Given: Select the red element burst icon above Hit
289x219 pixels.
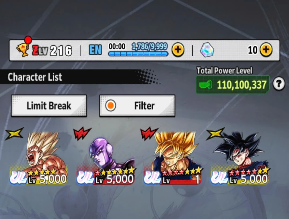Looking at the screenshot, I should pyautogui.click(x=82, y=133).
